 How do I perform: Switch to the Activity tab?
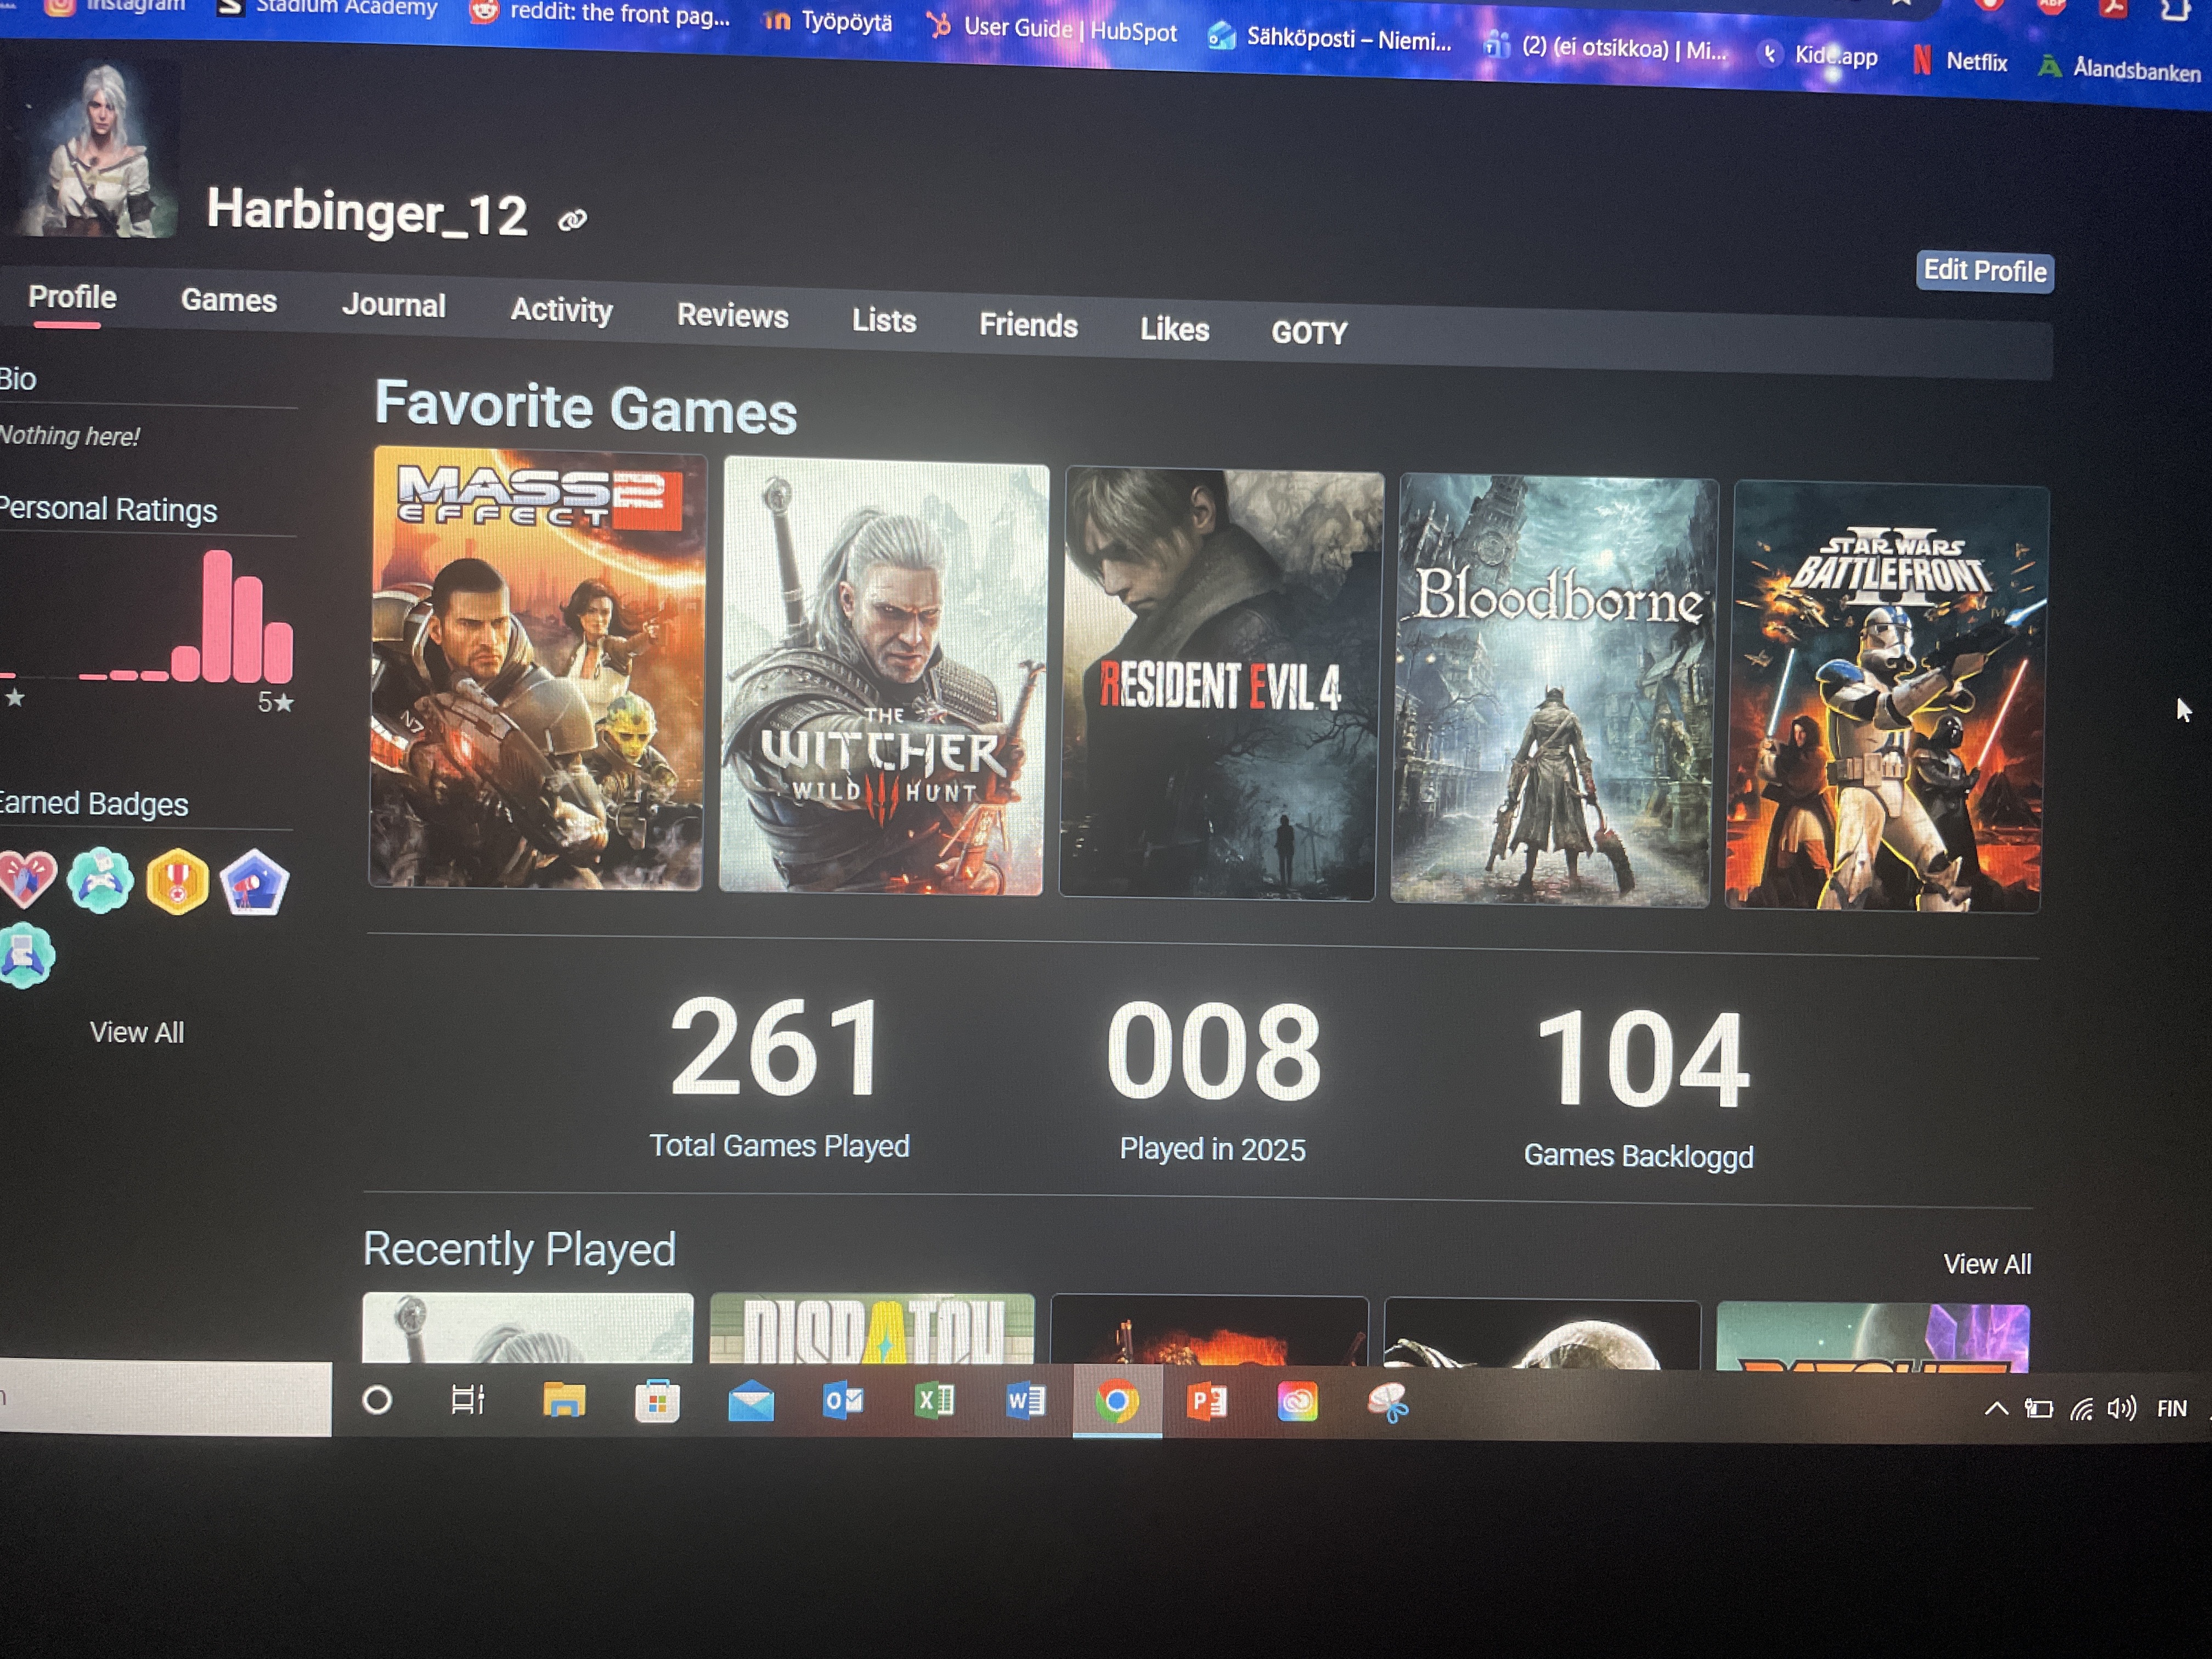coord(562,310)
